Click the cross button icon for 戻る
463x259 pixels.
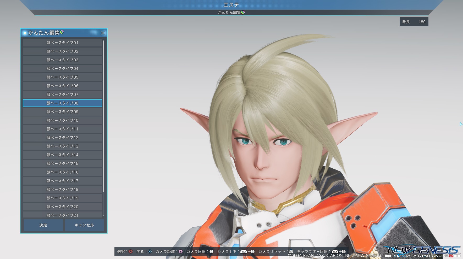coord(150,251)
